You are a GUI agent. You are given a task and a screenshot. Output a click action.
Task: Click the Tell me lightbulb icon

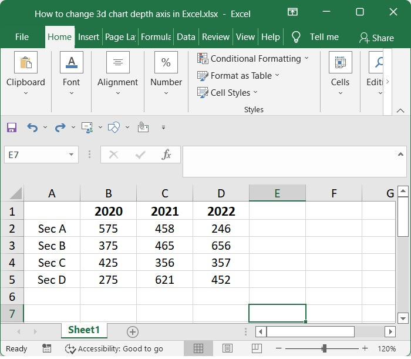297,36
